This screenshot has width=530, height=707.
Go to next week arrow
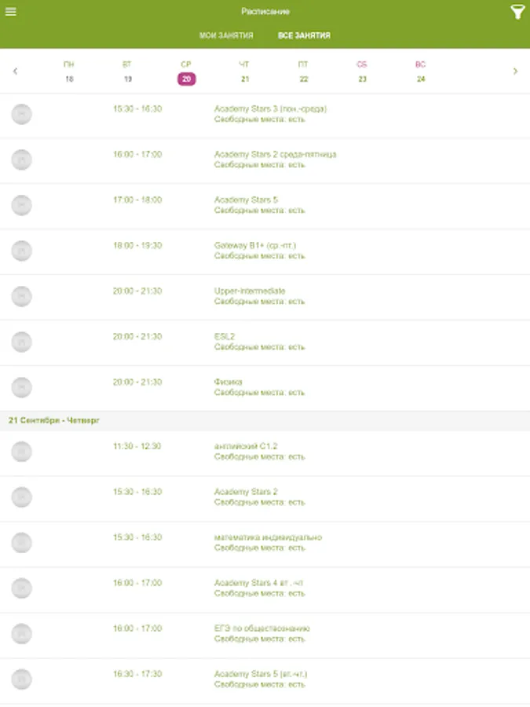(x=515, y=71)
